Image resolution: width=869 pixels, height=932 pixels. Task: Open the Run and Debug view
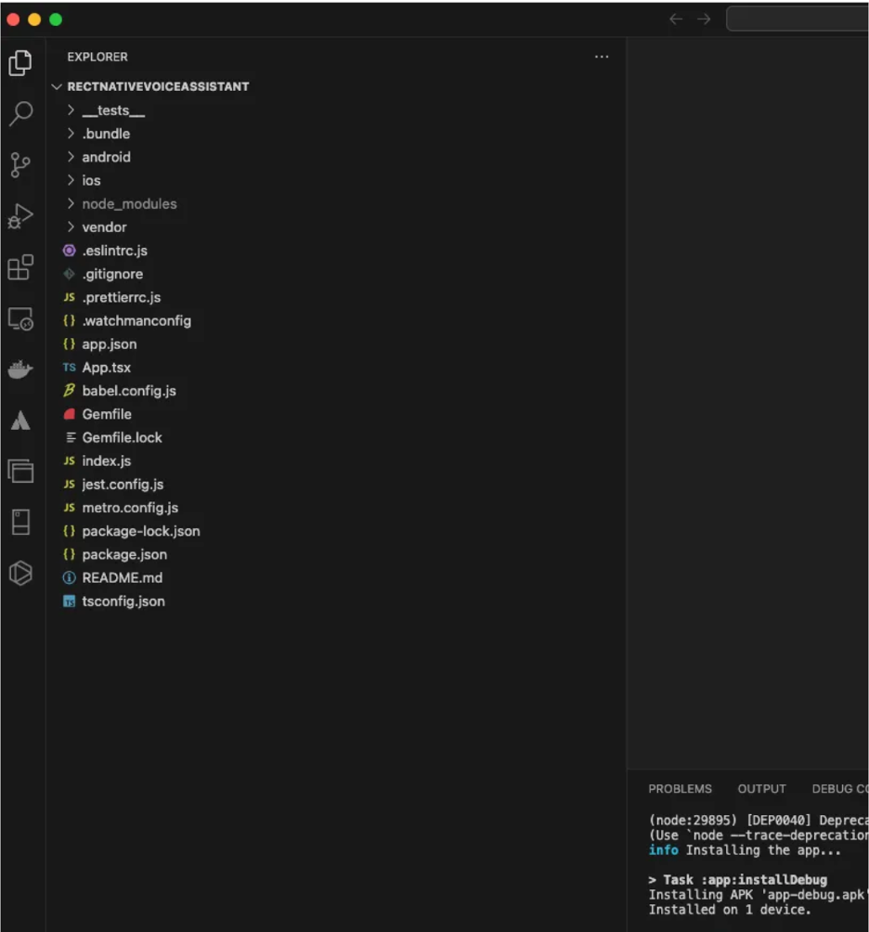tap(20, 216)
